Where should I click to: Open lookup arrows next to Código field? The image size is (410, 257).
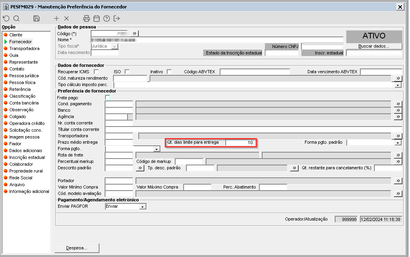[x=134, y=34]
